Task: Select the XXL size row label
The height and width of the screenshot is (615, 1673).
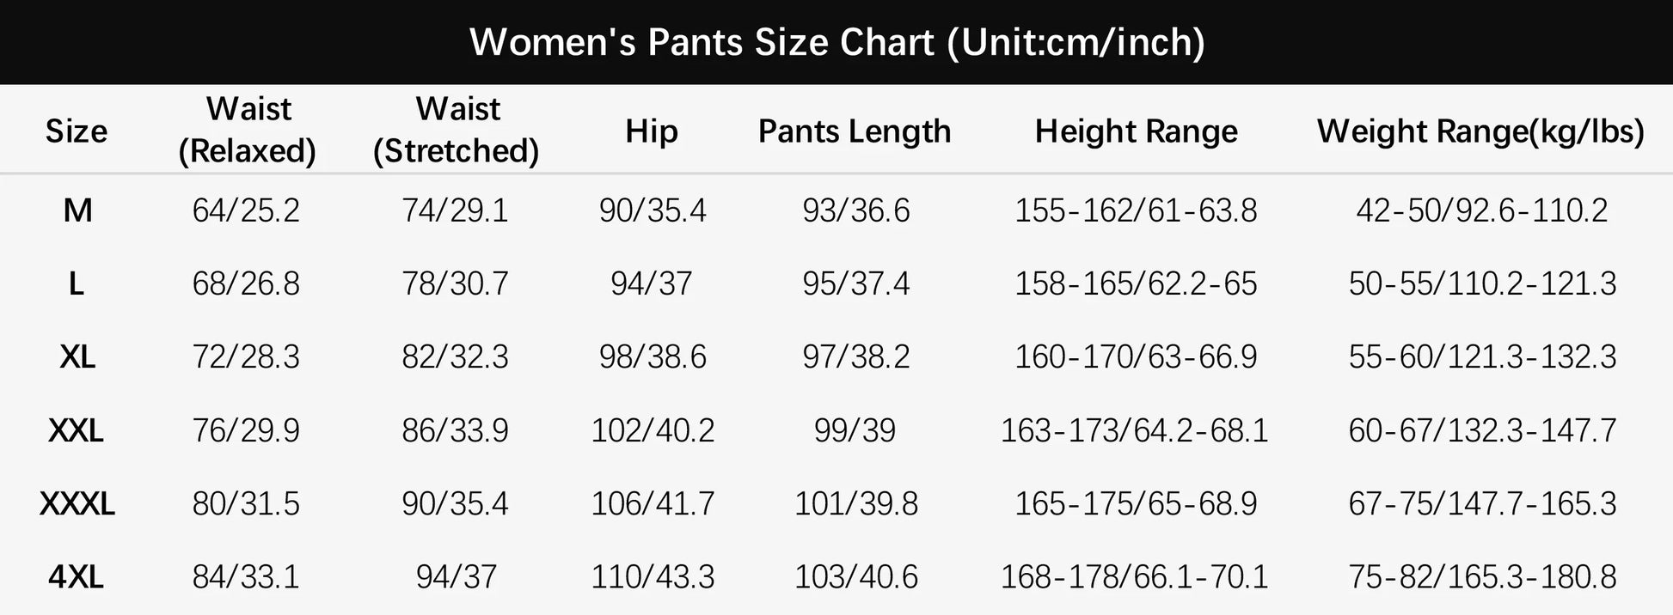Action: pyautogui.click(x=77, y=429)
